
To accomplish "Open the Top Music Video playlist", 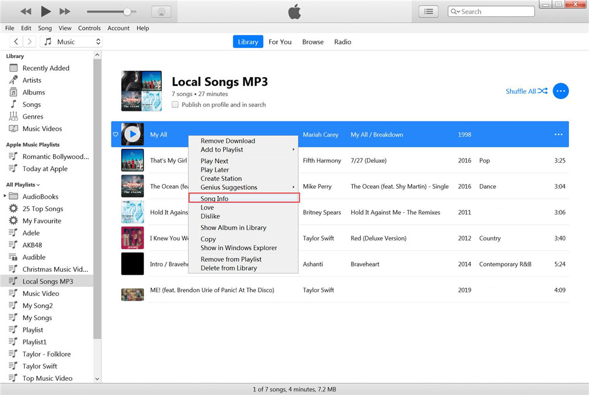I will [x=47, y=378].
